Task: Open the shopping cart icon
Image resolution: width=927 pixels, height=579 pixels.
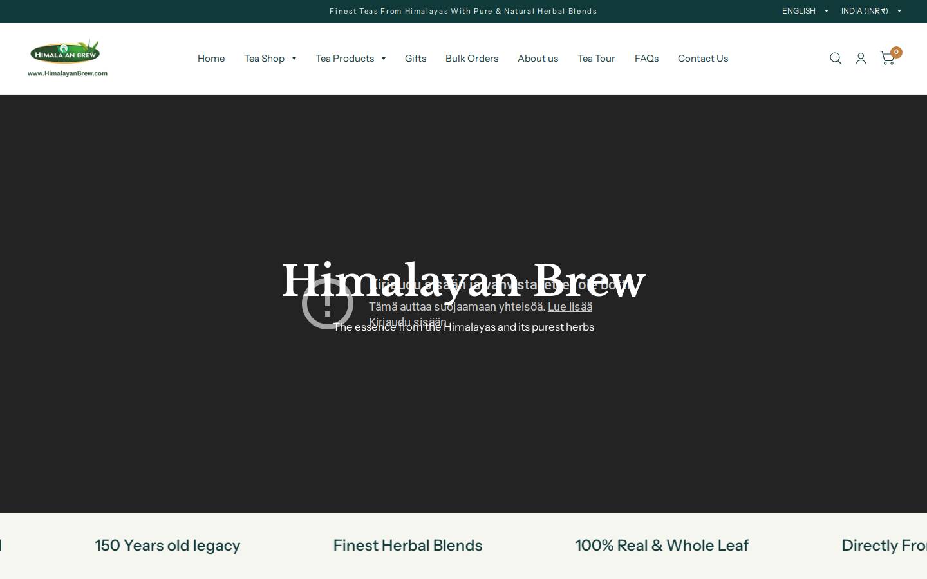Action: [888, 59]
